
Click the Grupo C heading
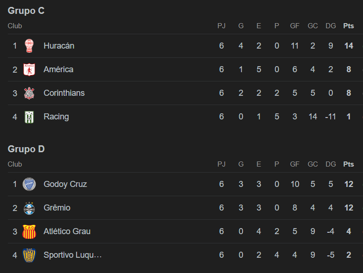(x=26, y=11)
